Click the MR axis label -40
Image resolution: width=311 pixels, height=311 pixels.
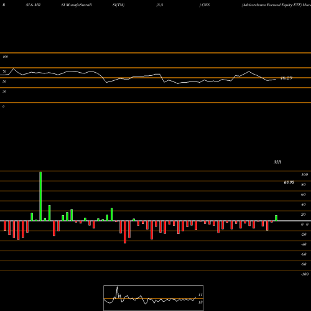(304, 244)
